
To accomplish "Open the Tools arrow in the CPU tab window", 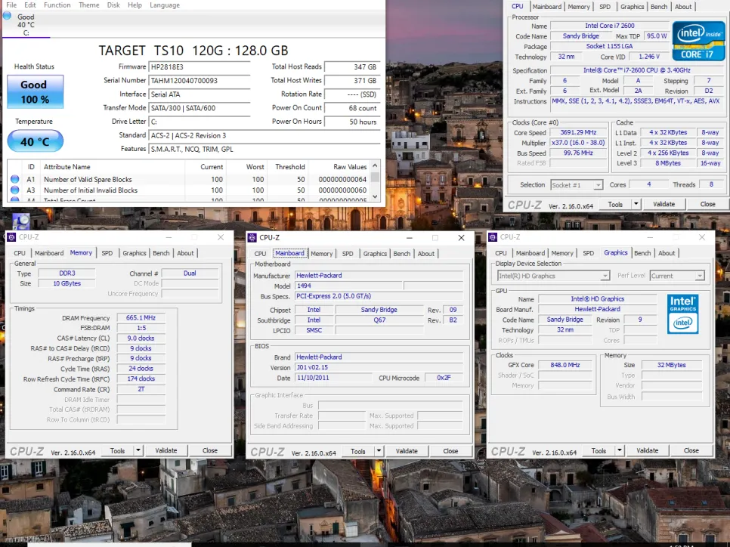I will [636, 204].
